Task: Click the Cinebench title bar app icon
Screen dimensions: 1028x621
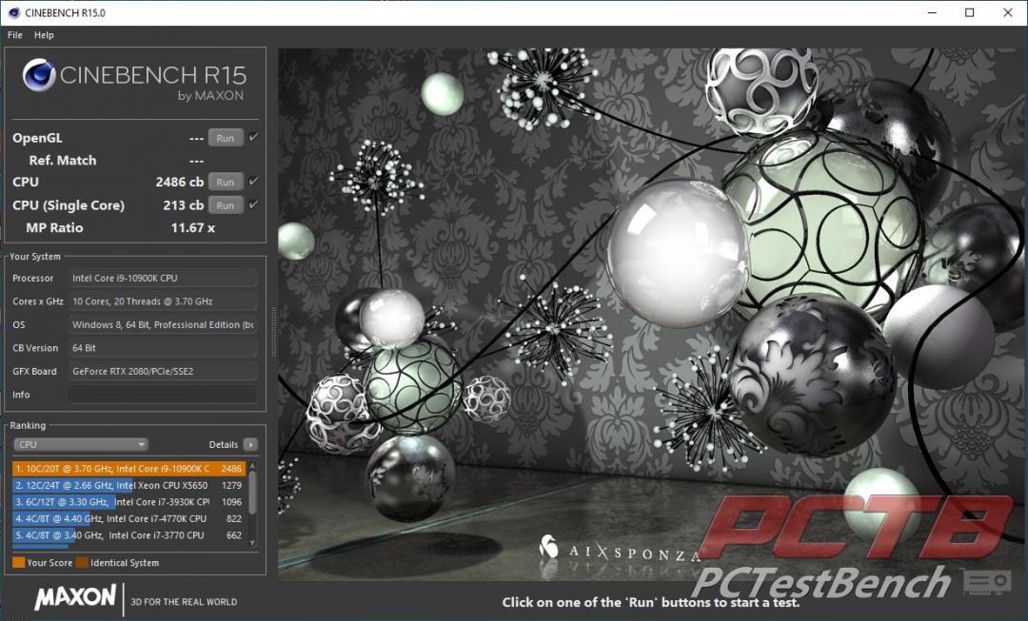Action: 13,12
